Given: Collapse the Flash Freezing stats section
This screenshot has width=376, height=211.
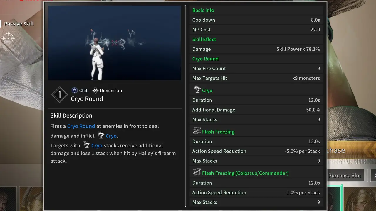Looking at the screenshot, I should [x=218, y=132].
